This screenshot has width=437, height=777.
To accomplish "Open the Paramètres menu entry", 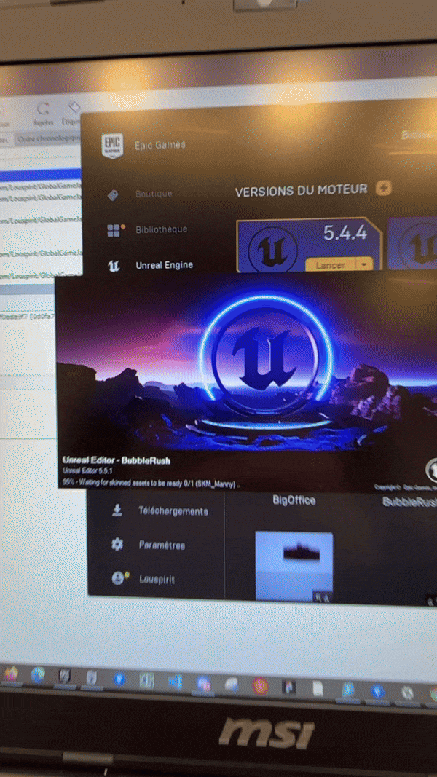I will coord(162,545).
